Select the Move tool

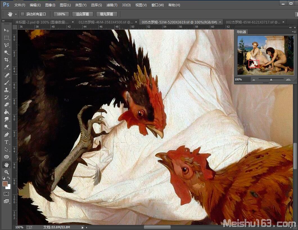point(6,30)
